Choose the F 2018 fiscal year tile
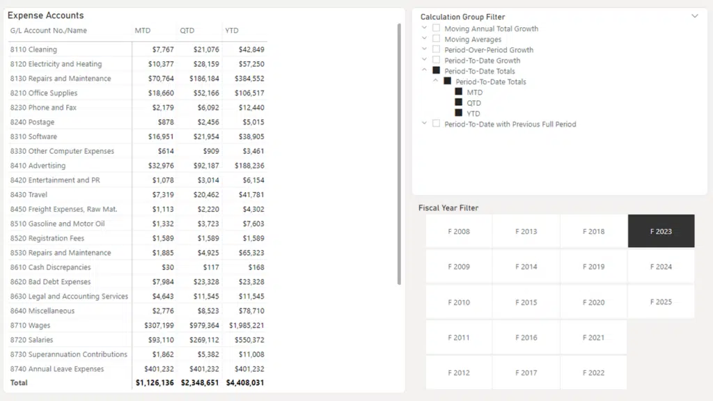This screenshot has height=401, width=713. [x=593, y=231]
